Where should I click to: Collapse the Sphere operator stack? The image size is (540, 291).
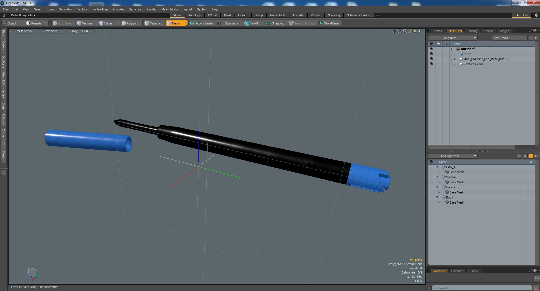(437, 177)
